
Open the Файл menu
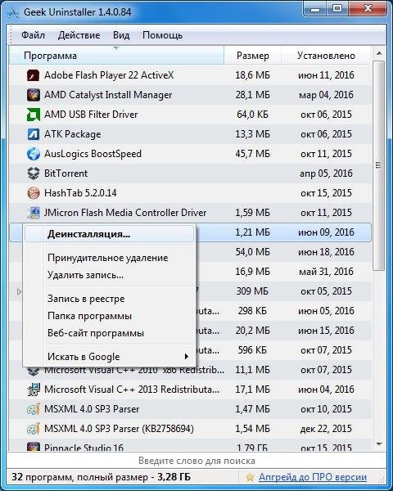(x=33, y=35)
